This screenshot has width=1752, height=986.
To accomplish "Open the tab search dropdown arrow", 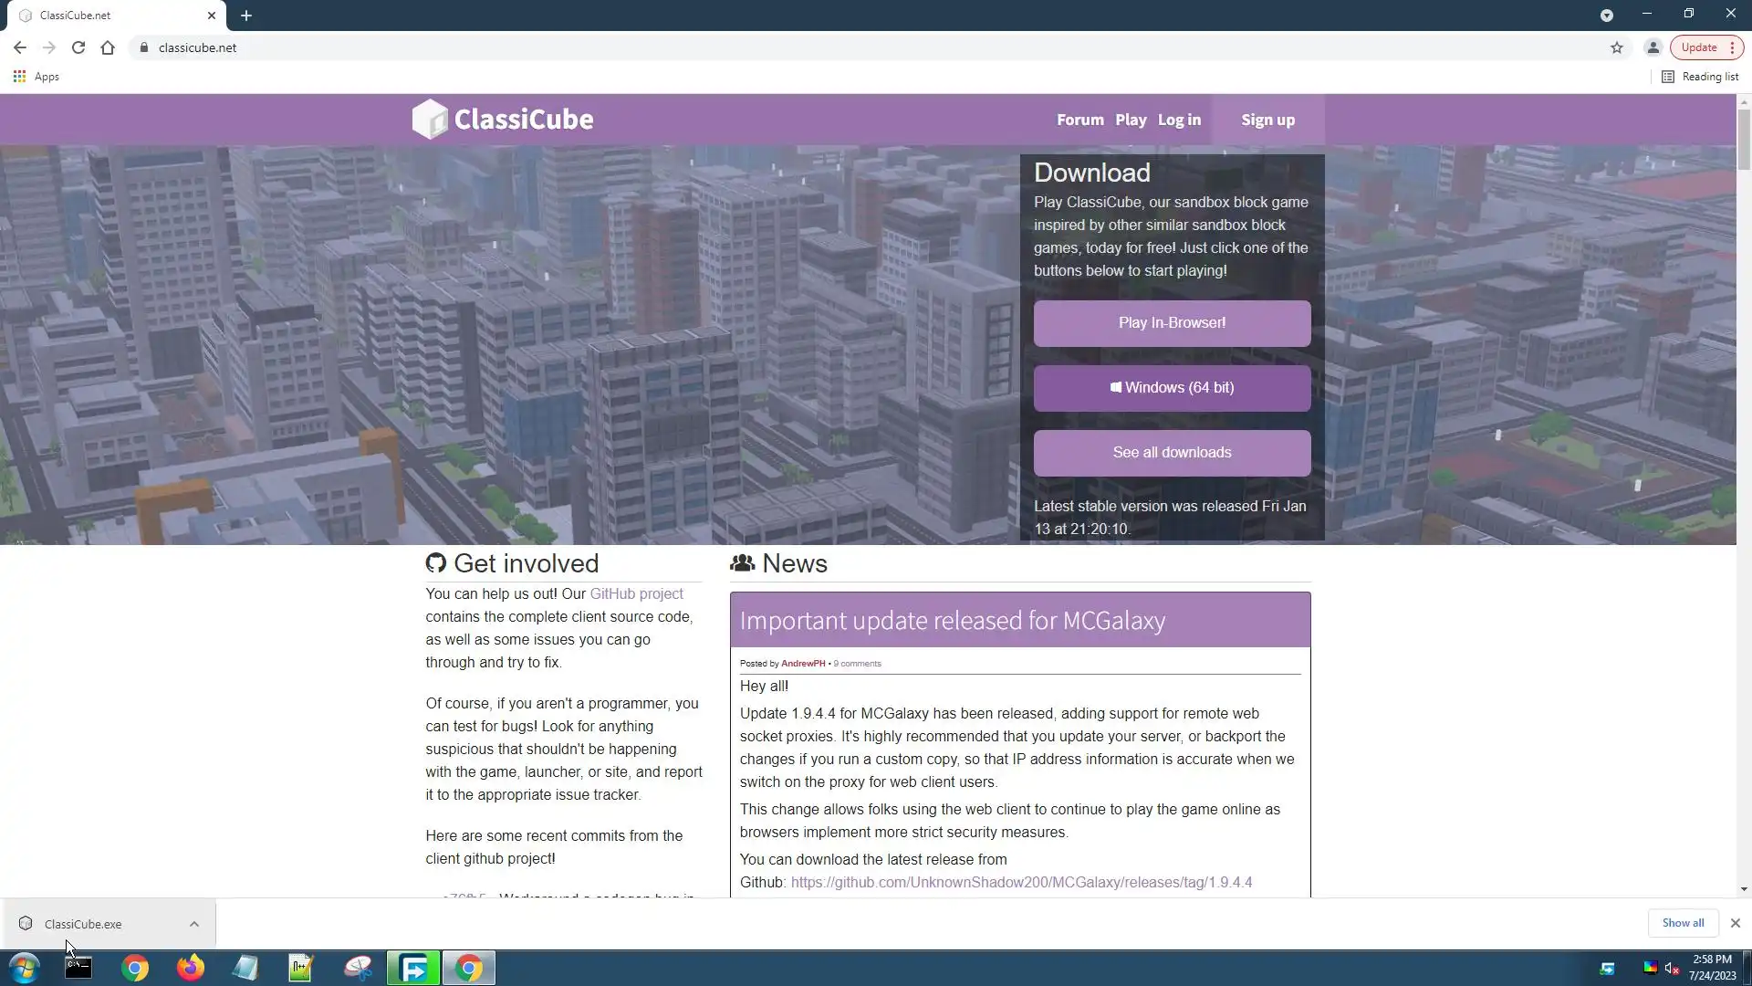I will tap(1606, 16).
